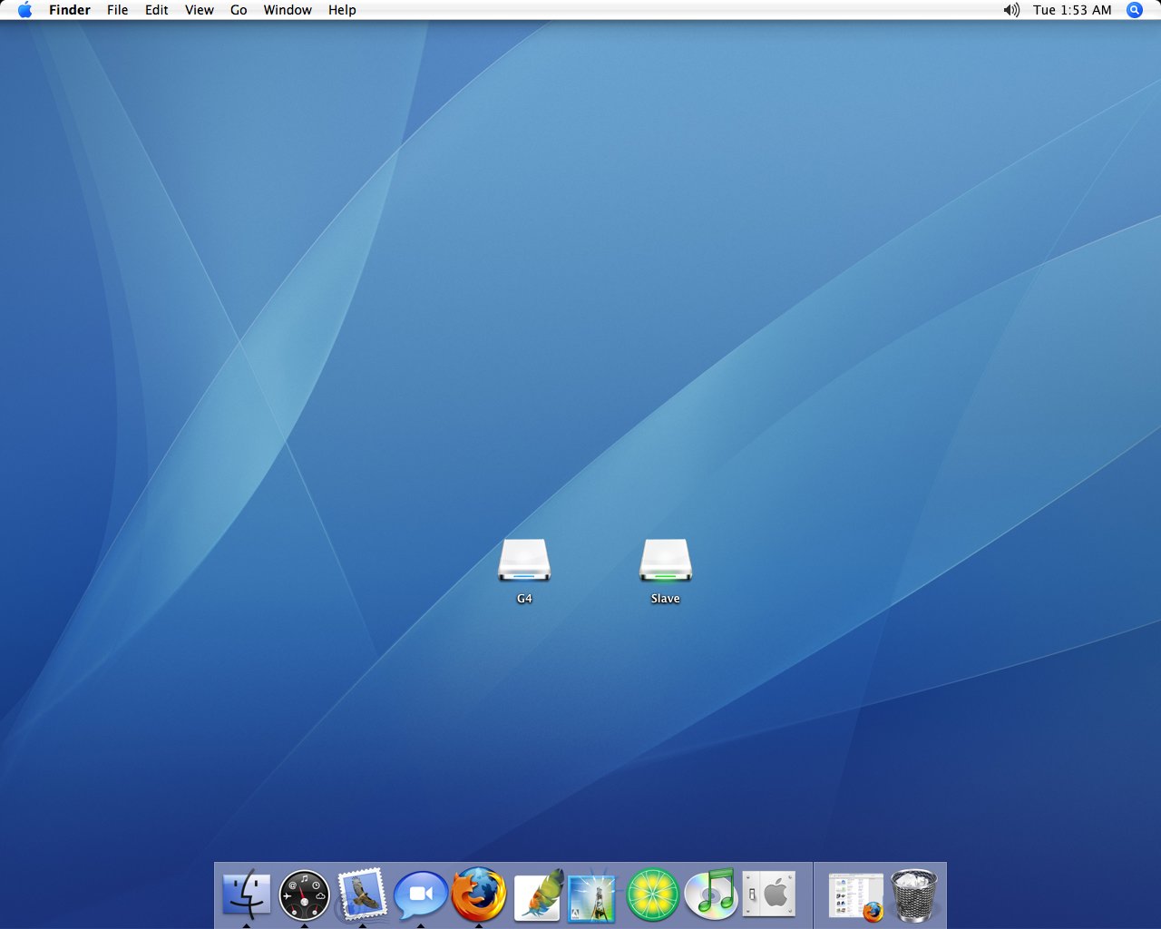Open iTunes from the Dock
Viewport: 1161px width, 929px height.
click(710, 895)
